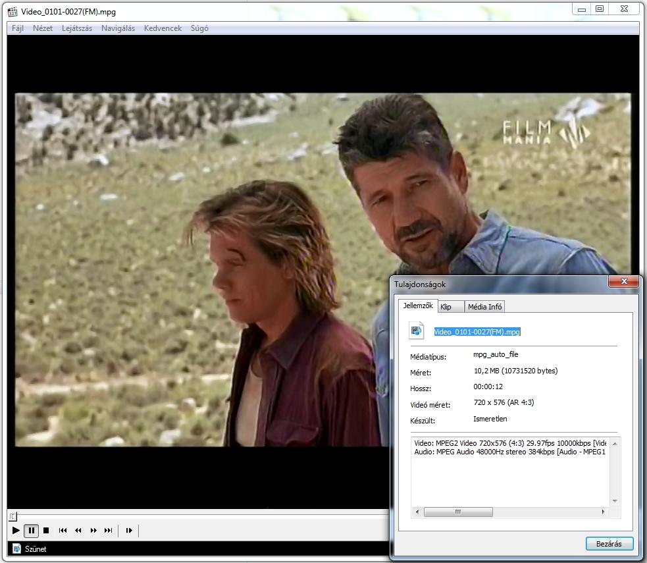Click the Készült: label
Image resolution: width=647 pixels, height=563 pixels.
pyautogui.click(x=423, y=421)
